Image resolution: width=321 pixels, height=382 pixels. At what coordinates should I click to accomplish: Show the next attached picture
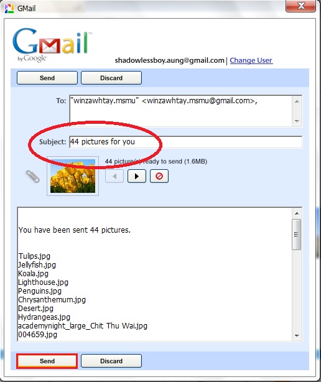pos(137,176)
